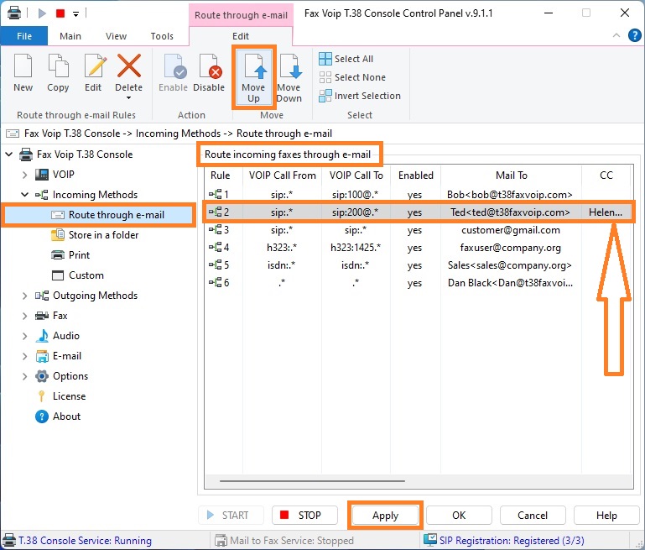The image size is (645, 550).
Task: Select rule 1 row with Bob's email
Action: point(419,194)
